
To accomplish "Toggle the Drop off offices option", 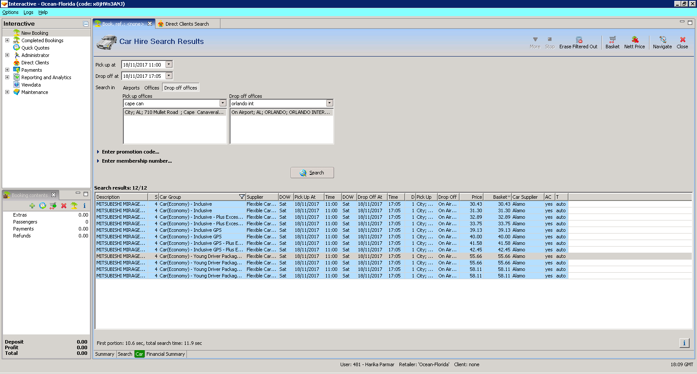I will click(x=180, y=88).
